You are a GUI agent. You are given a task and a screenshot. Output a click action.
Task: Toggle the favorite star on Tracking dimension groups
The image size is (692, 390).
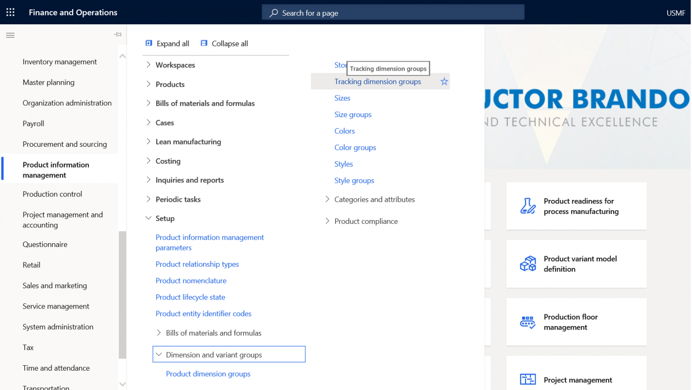point(444,81)
